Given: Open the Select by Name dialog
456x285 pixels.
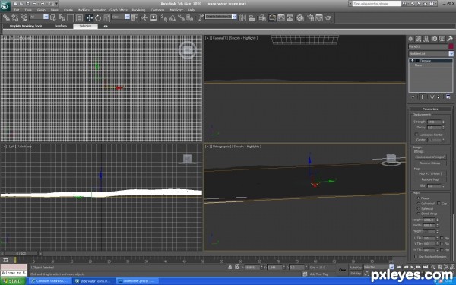Looking at the screenshot, I should click(62, 18).
